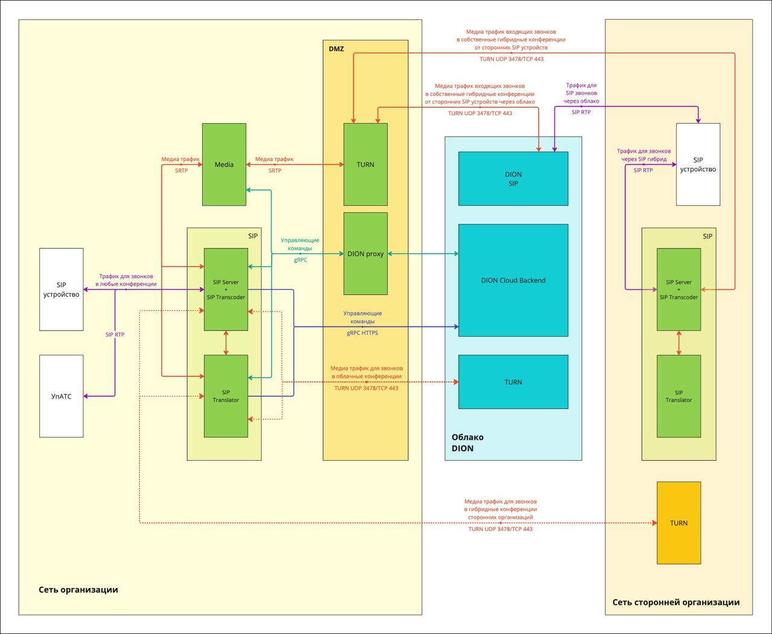Click the DION SIP box
The height and width of the screenshot is (634, 772).
513,179
